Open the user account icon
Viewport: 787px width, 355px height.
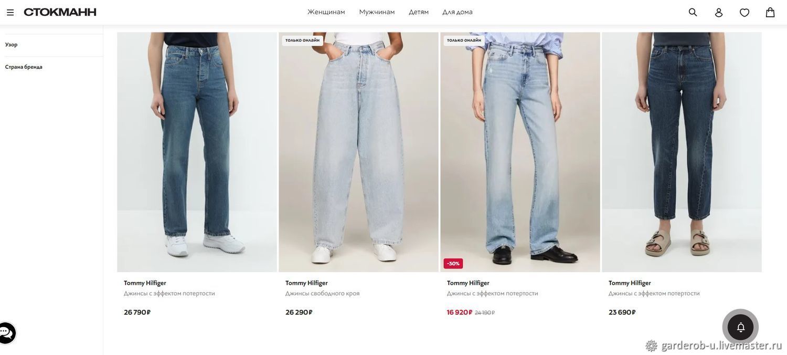719,12
